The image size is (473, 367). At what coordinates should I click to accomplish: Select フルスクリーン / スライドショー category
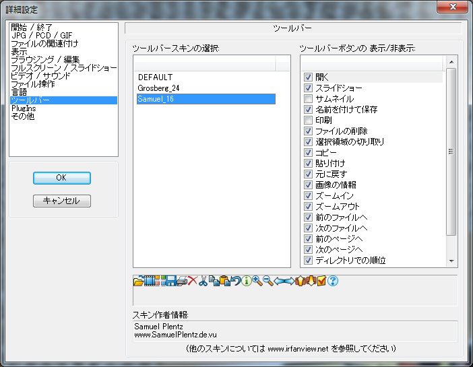click(63, 68)
